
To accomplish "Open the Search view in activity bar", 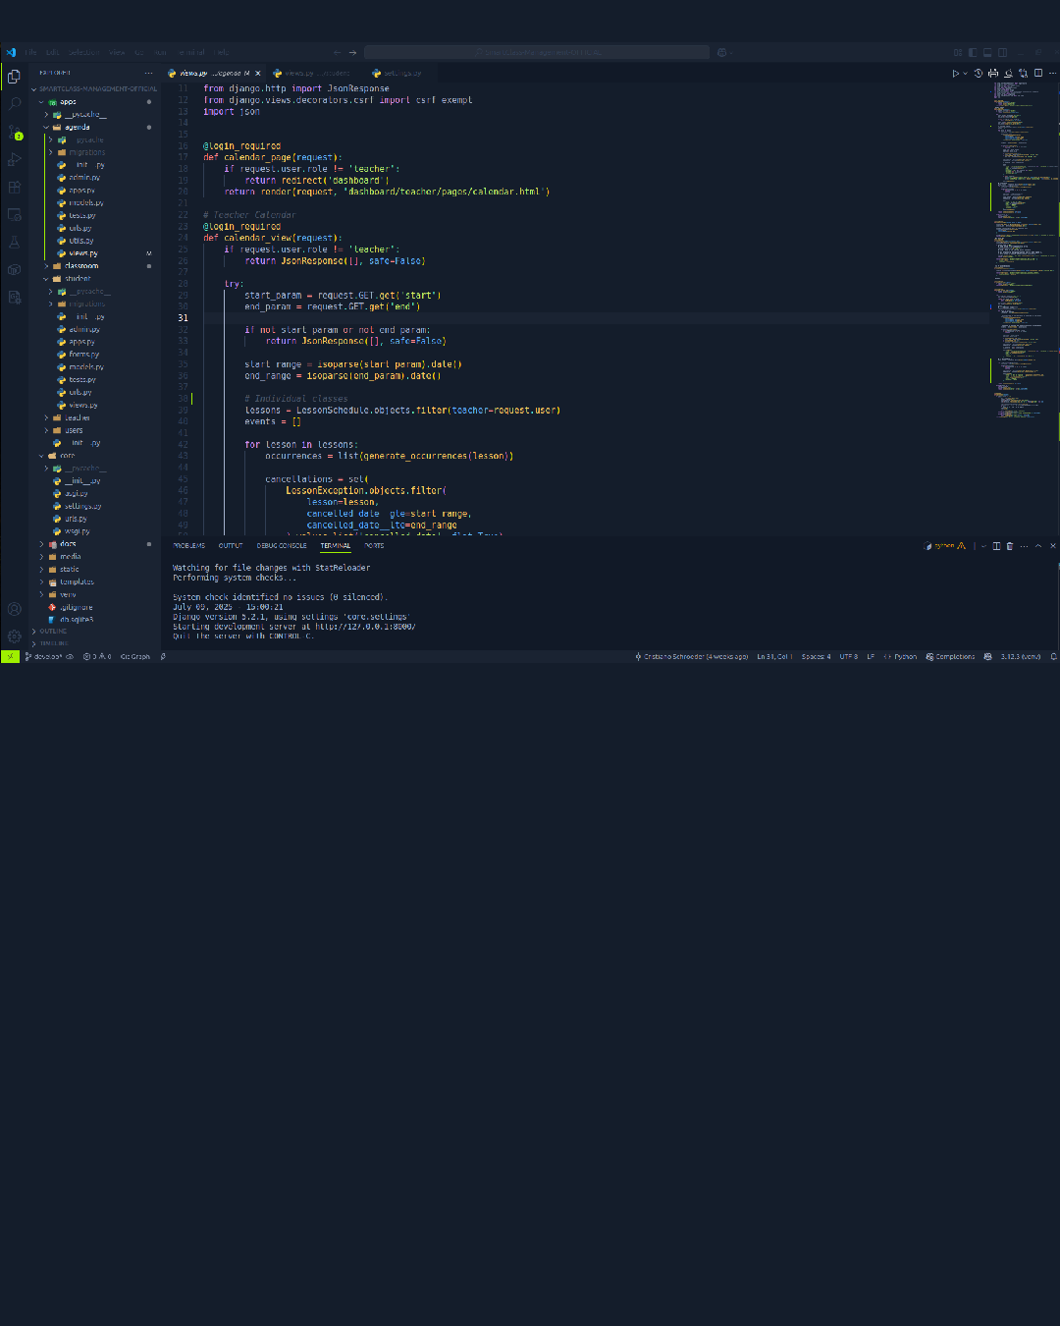I will [14, 103].
